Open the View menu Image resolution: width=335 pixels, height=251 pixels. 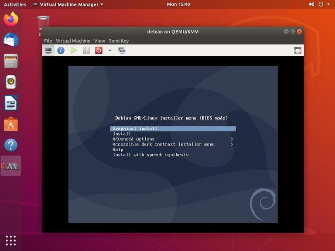(x=99, y=41)
